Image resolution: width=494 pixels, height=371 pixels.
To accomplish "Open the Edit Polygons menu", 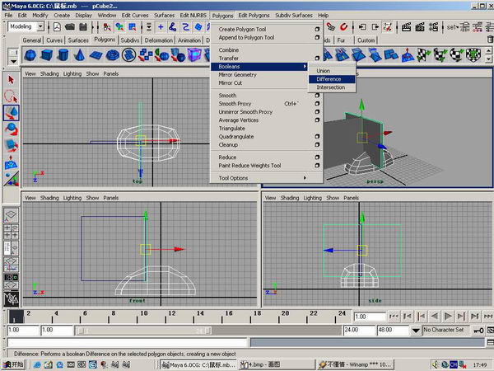I will tap(254, 15).
